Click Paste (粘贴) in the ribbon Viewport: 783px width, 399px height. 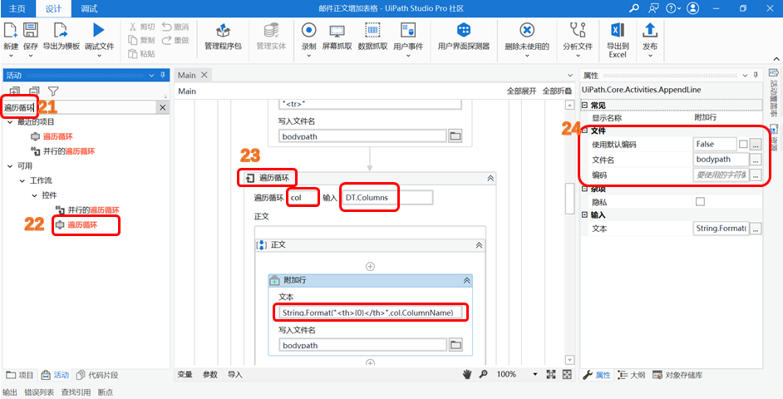pos(142,53)
